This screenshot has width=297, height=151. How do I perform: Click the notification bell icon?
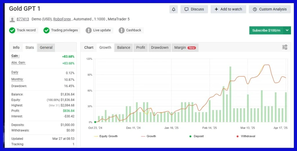pos(173,9)
